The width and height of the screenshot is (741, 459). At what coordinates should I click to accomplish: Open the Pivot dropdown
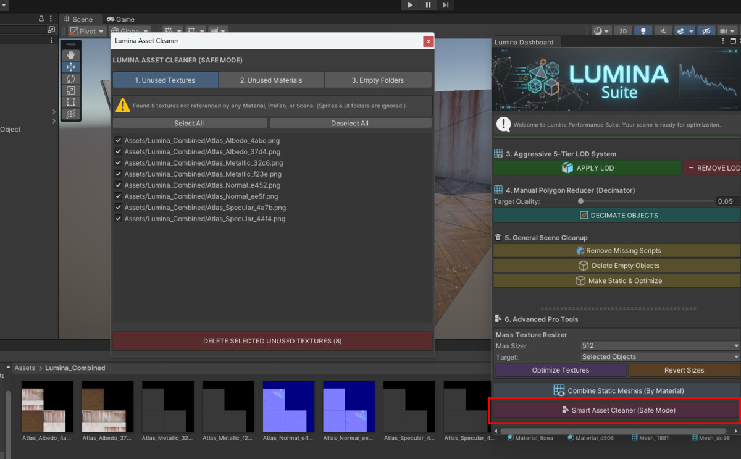(87, 31)
